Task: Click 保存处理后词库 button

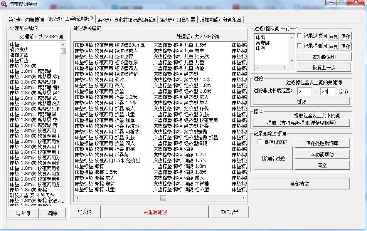Action: 322,143
